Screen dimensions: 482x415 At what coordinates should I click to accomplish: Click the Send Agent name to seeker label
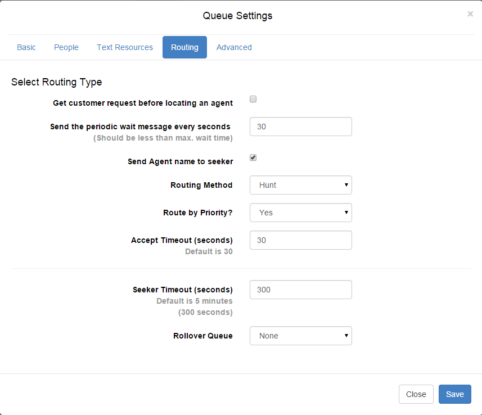pyautogui.click(x=181, y=162)
